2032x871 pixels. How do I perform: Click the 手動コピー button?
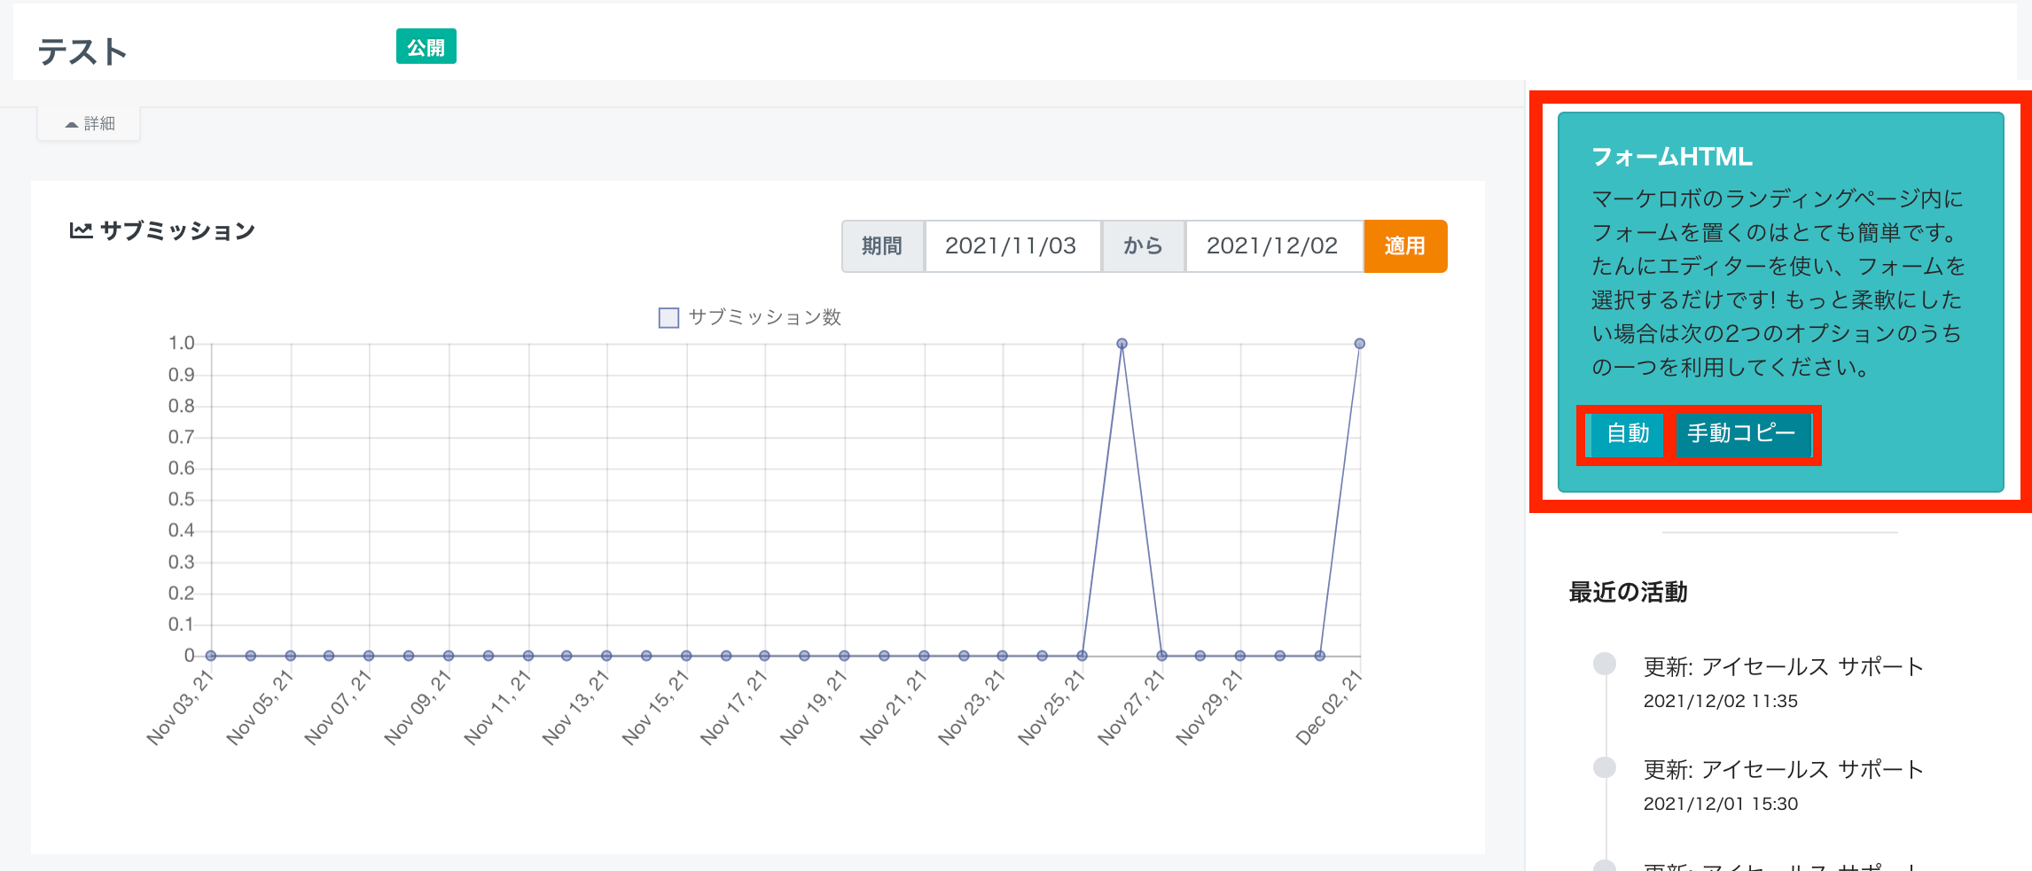click(x=1741, y=434)
